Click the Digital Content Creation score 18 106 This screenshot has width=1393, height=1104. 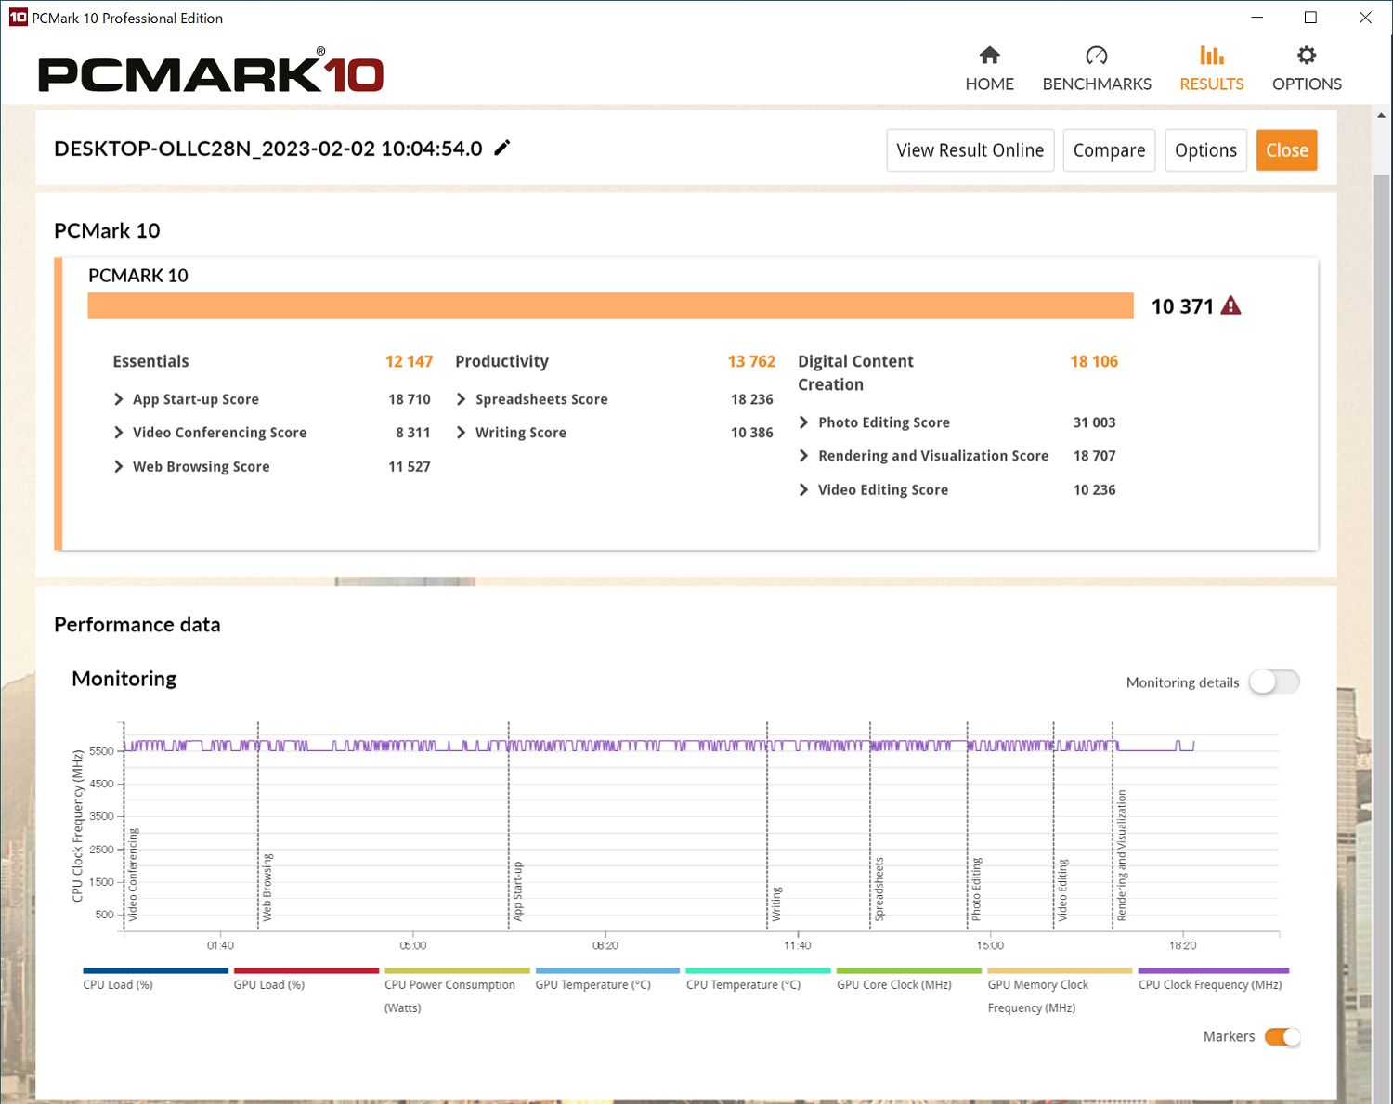[x=1094, y=361]
